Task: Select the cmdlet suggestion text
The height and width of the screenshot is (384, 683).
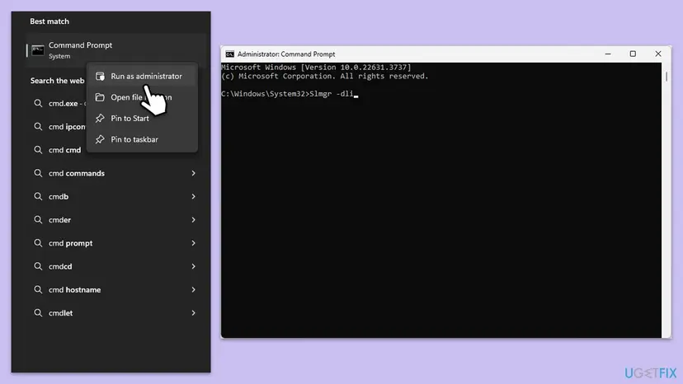Action: pyautogui.click(x=60, y=313)
